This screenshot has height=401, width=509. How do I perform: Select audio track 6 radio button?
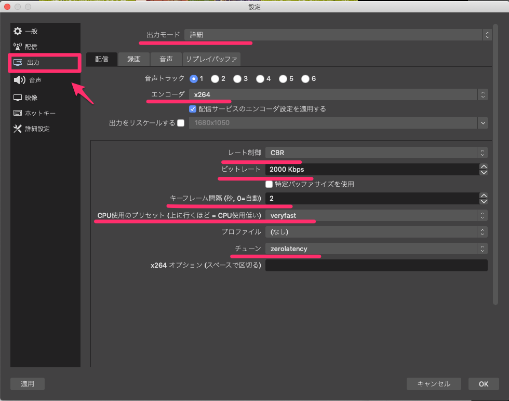[x=305, y=79]
